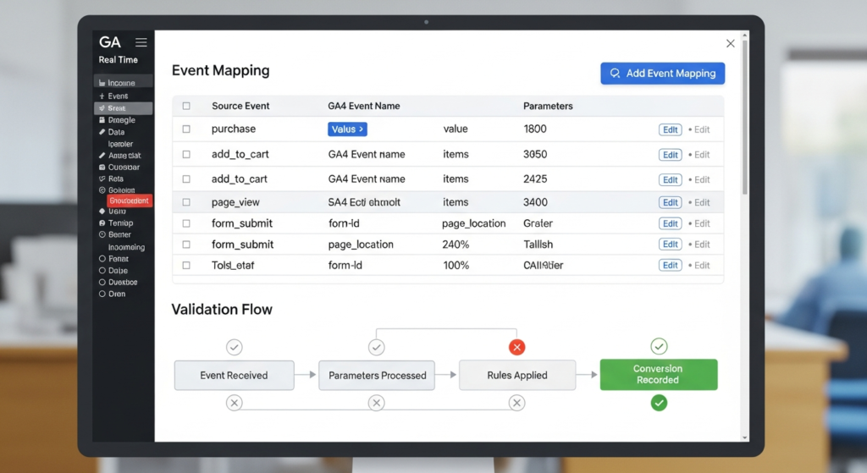Image resolution: width=867 pixels, height=473 pixels.
Task: Click the green Conversion Recorded step
Action: (x=659, y=375)
